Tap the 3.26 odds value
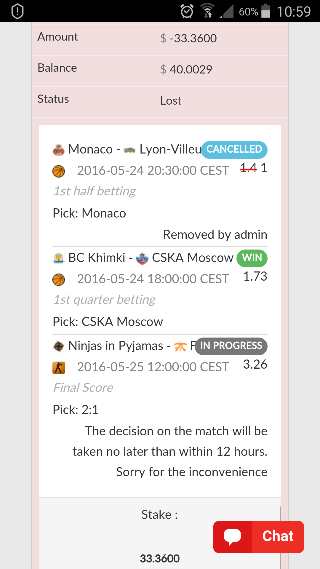The width and height of the screenshot is (320, 569). [255, 364]
